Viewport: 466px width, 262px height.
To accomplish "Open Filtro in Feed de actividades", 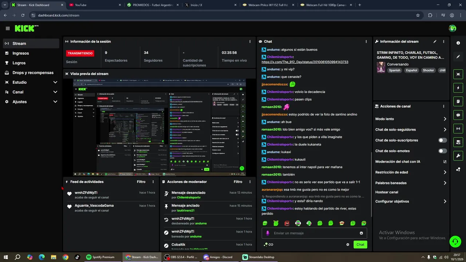I will click(141, 182).
